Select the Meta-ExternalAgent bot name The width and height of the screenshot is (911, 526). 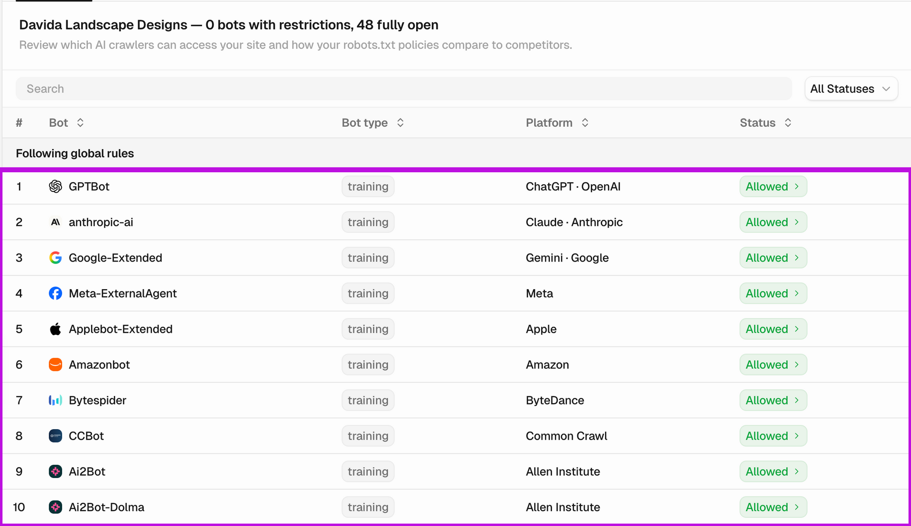coord(123,293)
